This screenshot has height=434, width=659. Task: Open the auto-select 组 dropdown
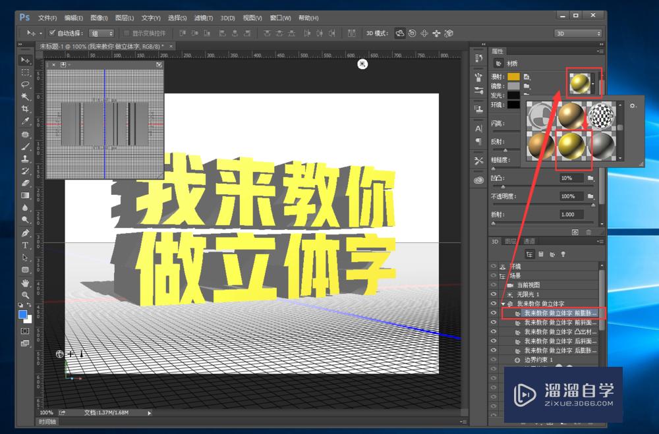point(101,33)
